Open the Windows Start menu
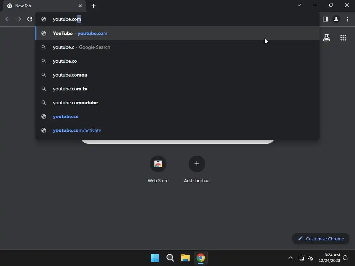 coord(155,258)
